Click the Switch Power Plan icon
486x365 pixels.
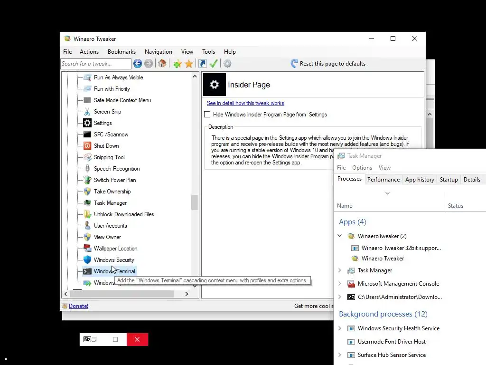[87, 180]
